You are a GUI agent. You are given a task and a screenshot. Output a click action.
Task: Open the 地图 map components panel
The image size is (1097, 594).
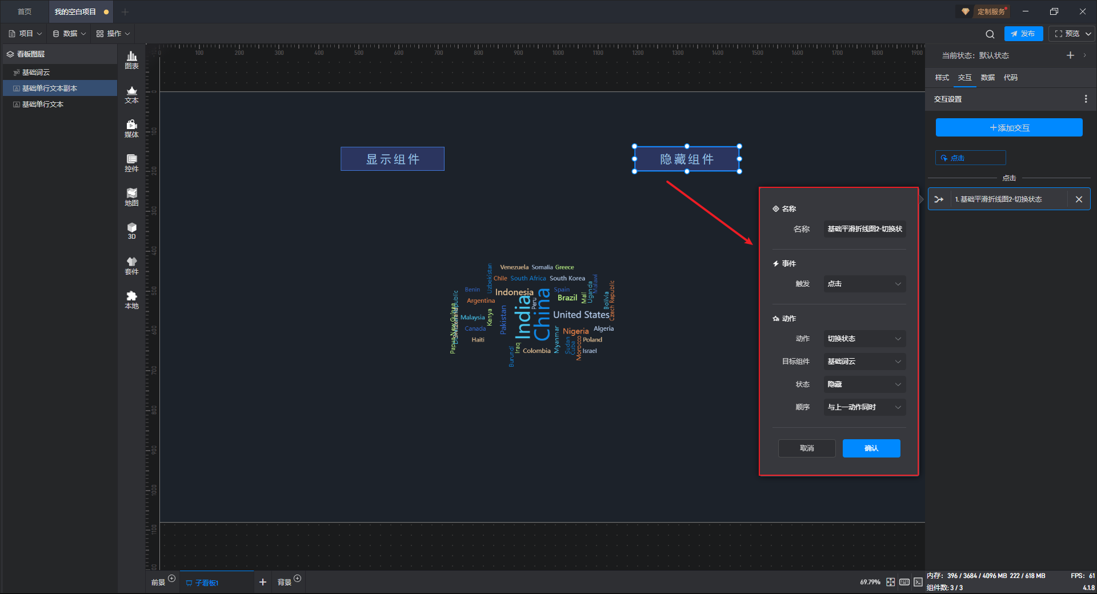point(131,197)
